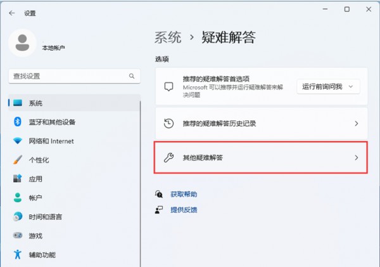Click the Accessibility (辅助功能) icon

point(18,255)
